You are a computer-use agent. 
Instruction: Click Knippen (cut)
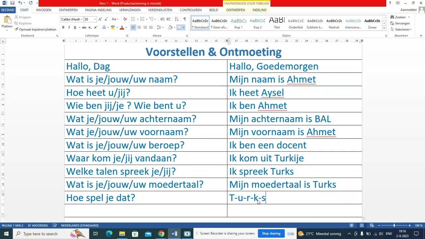click(23, 17)
